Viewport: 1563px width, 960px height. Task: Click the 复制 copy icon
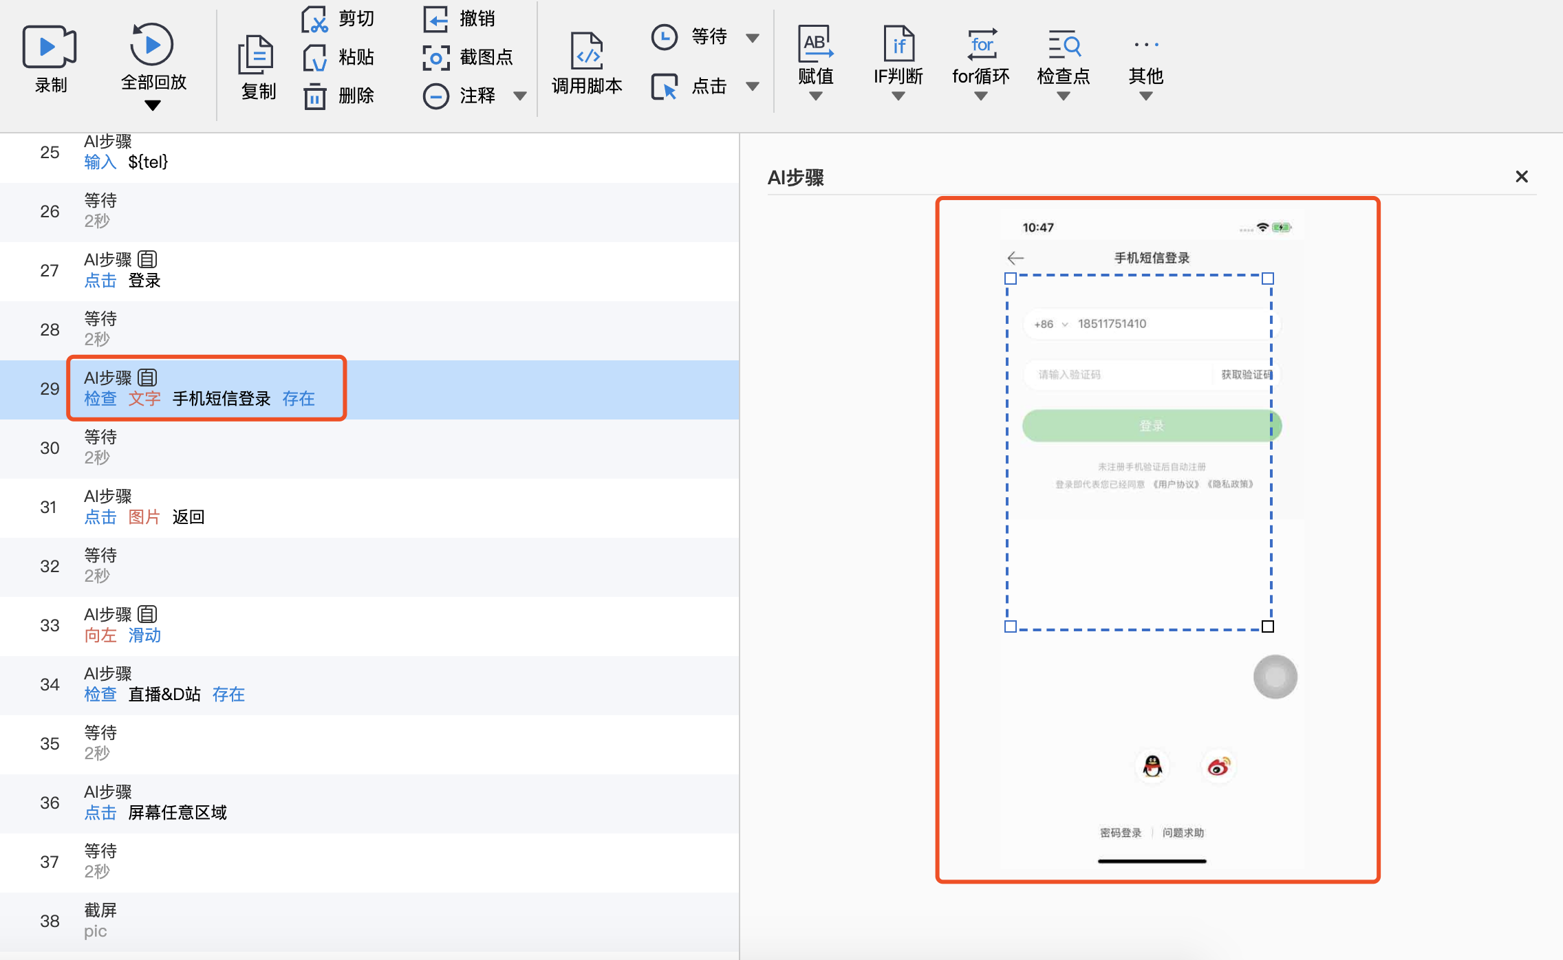click(x=256, y=55)
